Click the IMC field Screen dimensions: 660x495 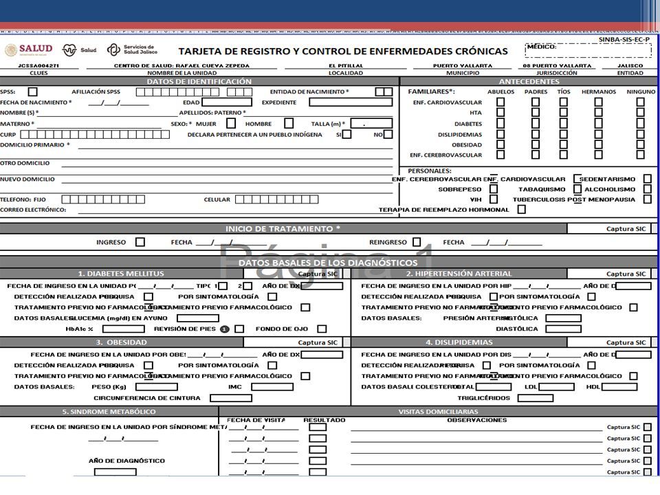tap(272, 387)
